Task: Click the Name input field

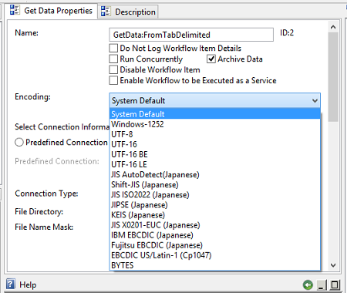Action: pos(191,35)
